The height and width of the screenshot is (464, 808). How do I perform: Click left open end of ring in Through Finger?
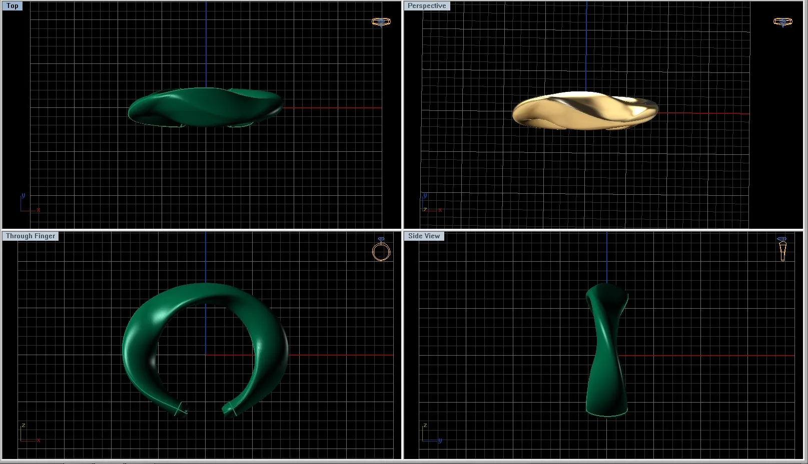[180, 410]
